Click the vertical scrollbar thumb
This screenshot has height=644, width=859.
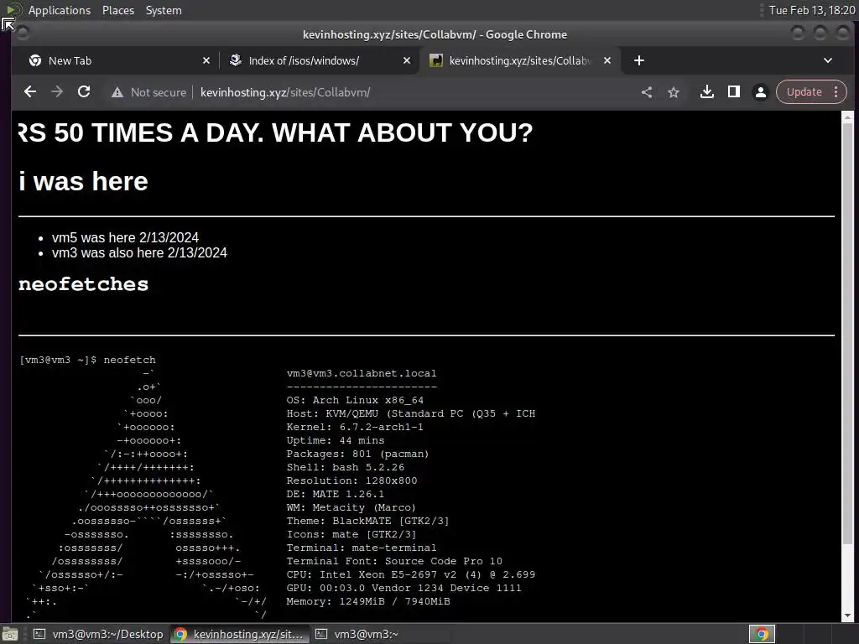[x=847, y=334]
